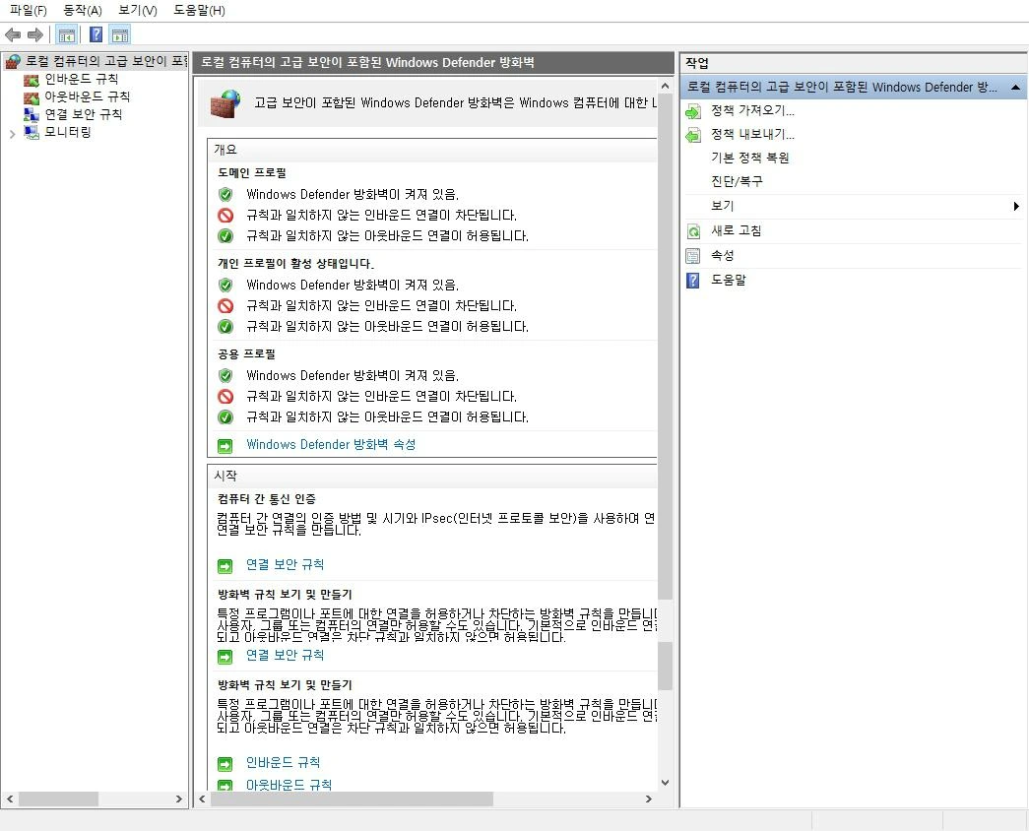Image resolution: width=1029 pixels, height=831 pixels.
Task: Click the 도메인 프로필 heading
Action: point(252,172)
